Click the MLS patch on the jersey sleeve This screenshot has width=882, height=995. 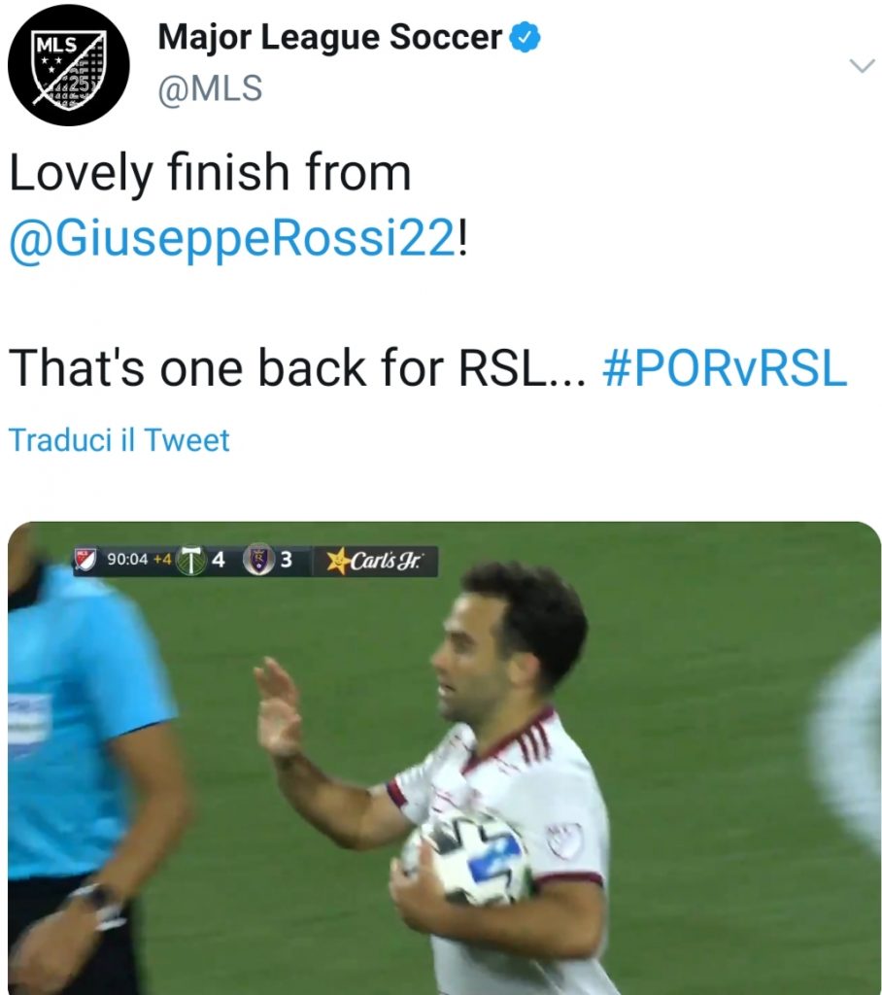click(x=563, y=841)
